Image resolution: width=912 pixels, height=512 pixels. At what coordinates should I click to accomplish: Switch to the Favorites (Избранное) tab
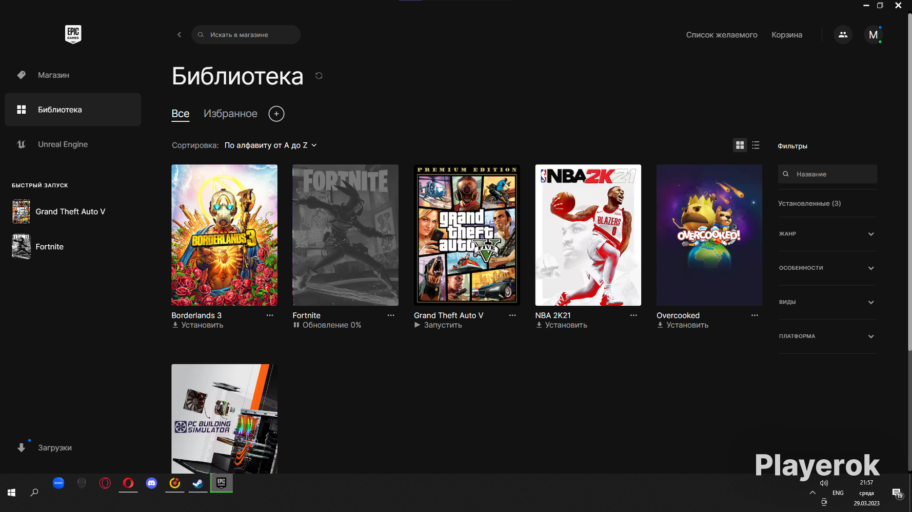coord(230,114)
